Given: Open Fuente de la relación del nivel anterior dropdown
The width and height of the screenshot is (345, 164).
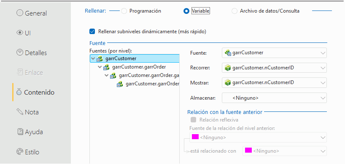Looking at the screenshot, I should [x=258, y=138].
